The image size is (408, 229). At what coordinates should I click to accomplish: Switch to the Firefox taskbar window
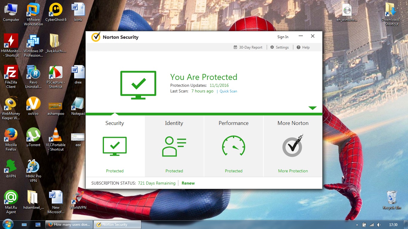(x=69, y=225)
